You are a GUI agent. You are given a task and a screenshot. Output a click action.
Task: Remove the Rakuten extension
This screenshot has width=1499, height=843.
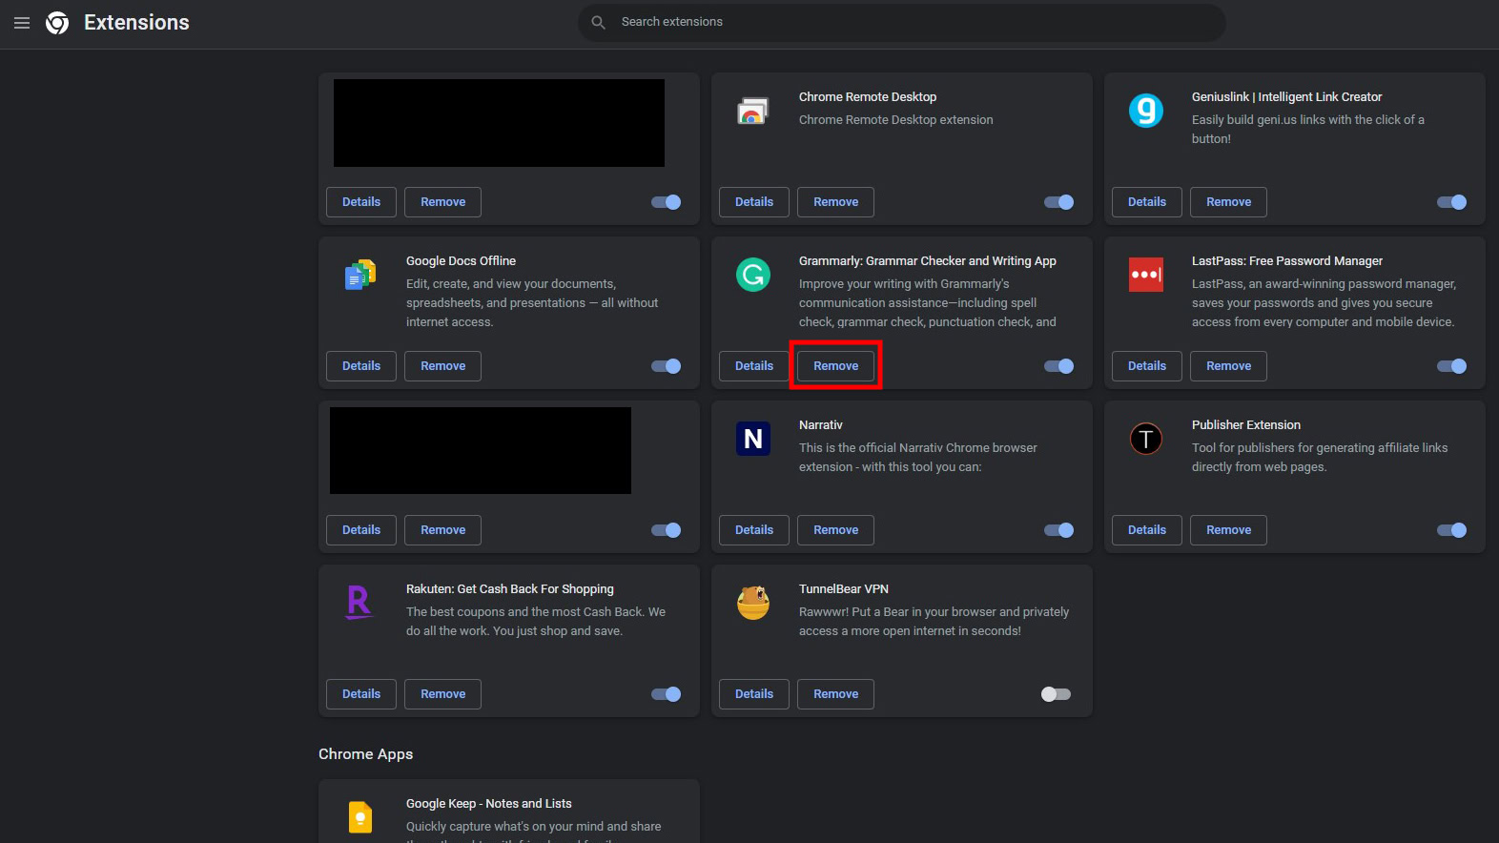pyautogui.click(x=443, y=694)
